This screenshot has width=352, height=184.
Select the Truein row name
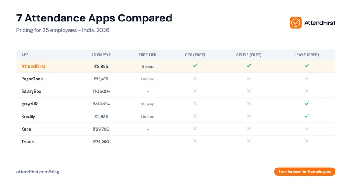tap(27, 142)
